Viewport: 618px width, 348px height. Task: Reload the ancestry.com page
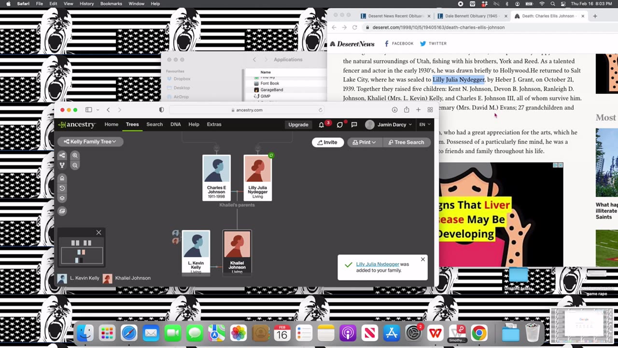tap(320, 110)
